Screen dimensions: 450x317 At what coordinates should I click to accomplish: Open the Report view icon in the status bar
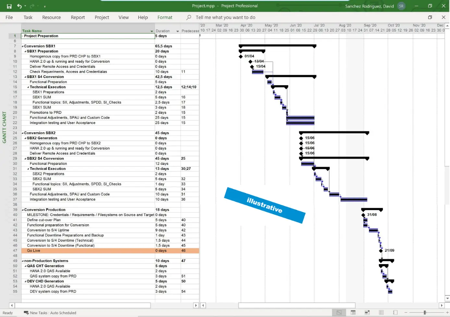395,312
